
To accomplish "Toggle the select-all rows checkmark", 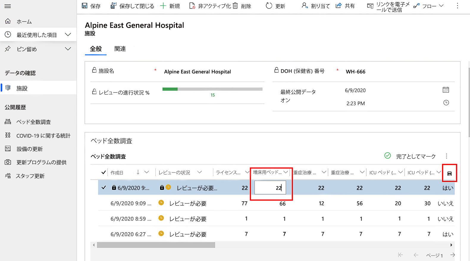I will tap(104, 172).
